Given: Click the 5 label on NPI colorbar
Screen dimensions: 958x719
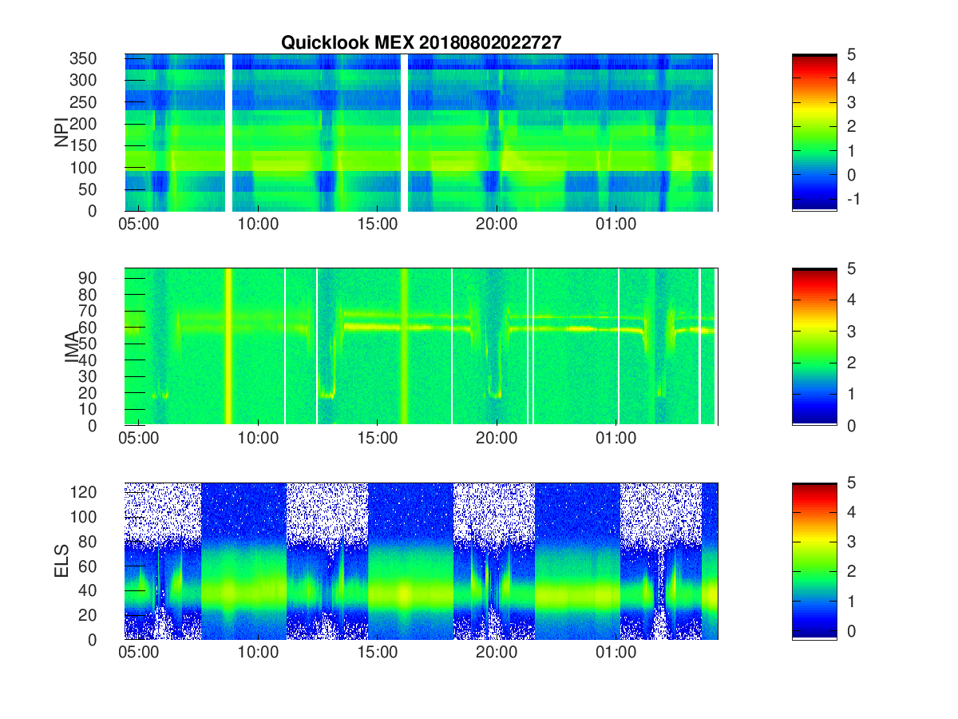Looking at the screenshot, I should pyautogui.click(x=850, y=55).
